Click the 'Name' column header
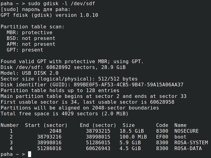211x158 pixels. pyautogui.click(x=180, y=125)
